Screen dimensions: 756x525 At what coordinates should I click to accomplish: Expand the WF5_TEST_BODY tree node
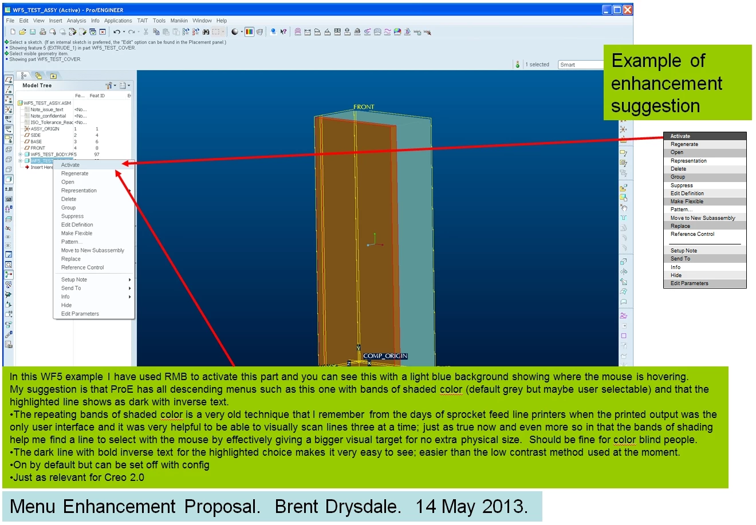20,155
